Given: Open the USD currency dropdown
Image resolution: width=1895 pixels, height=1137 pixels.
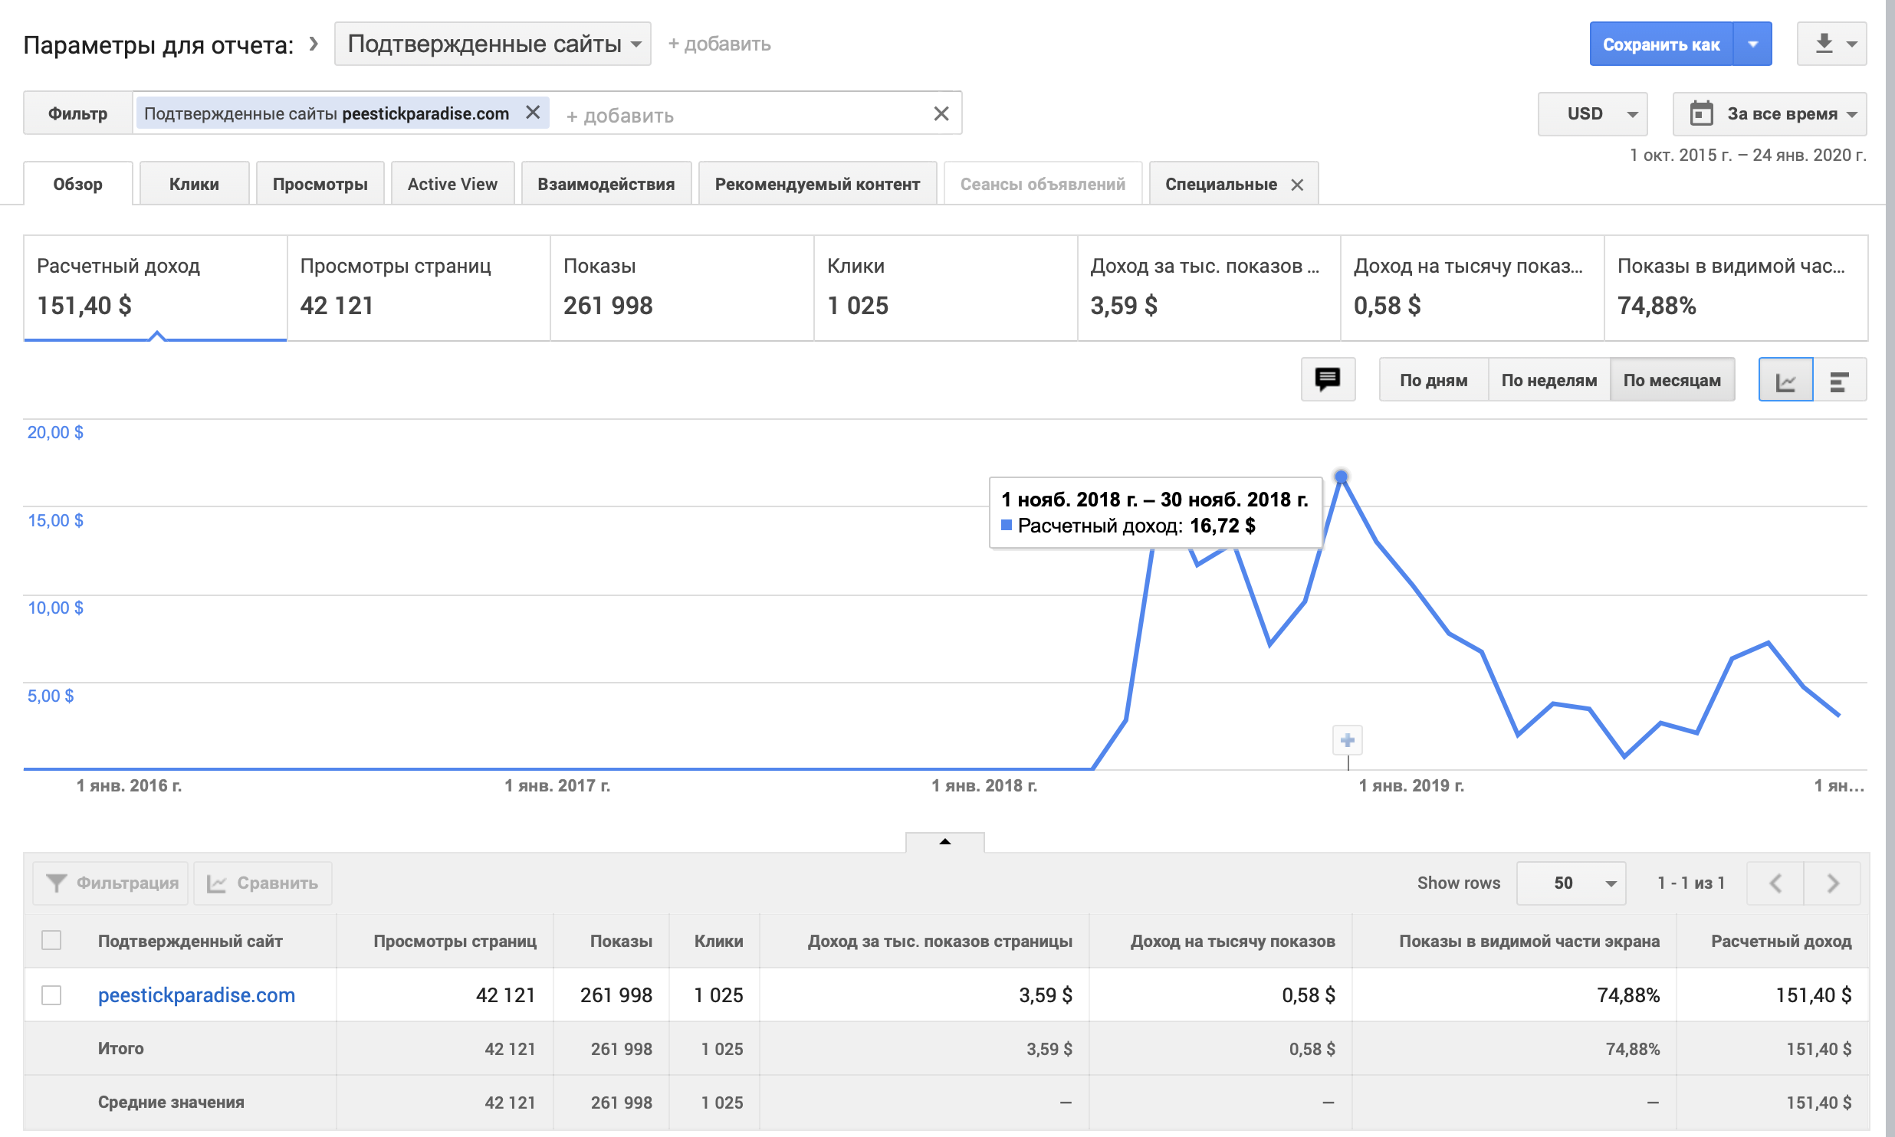Looking at the screenshot, I should [x=1591, y=113].
